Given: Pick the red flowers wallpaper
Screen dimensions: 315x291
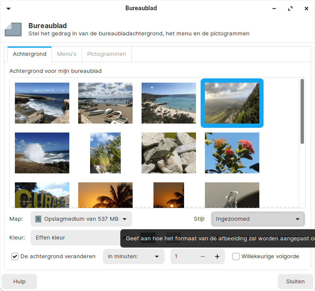Looking at the screenshot, I should point(232,153).
